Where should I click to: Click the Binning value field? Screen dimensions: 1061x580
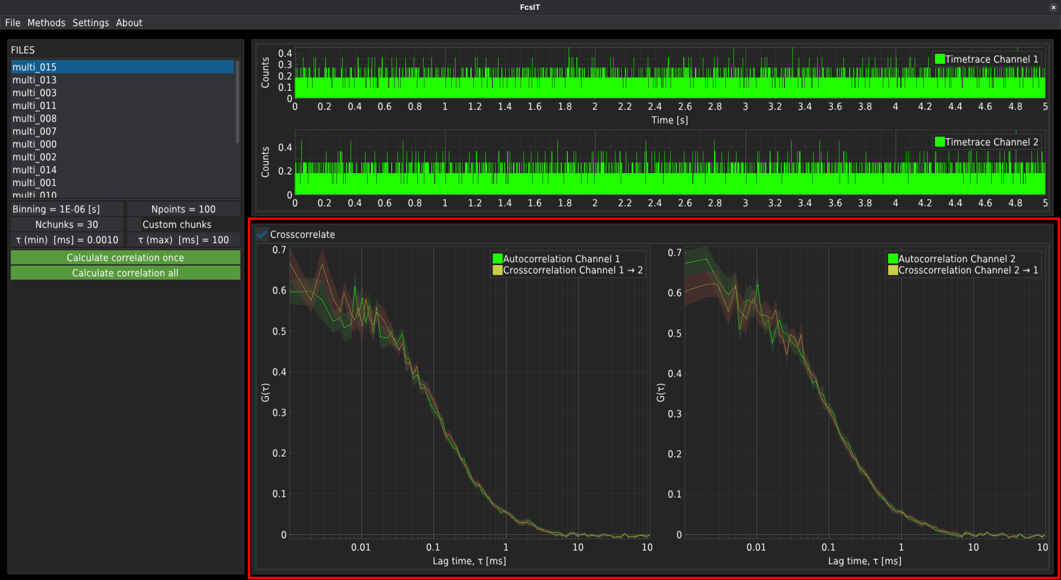click(x=66, y=209)
